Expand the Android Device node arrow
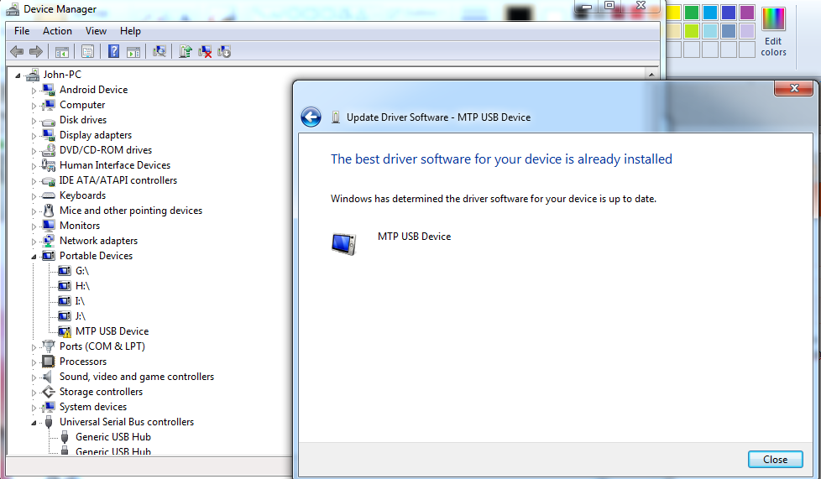This screenshot has height=479, width=821. pyautogui.click(x=34, y=90)
